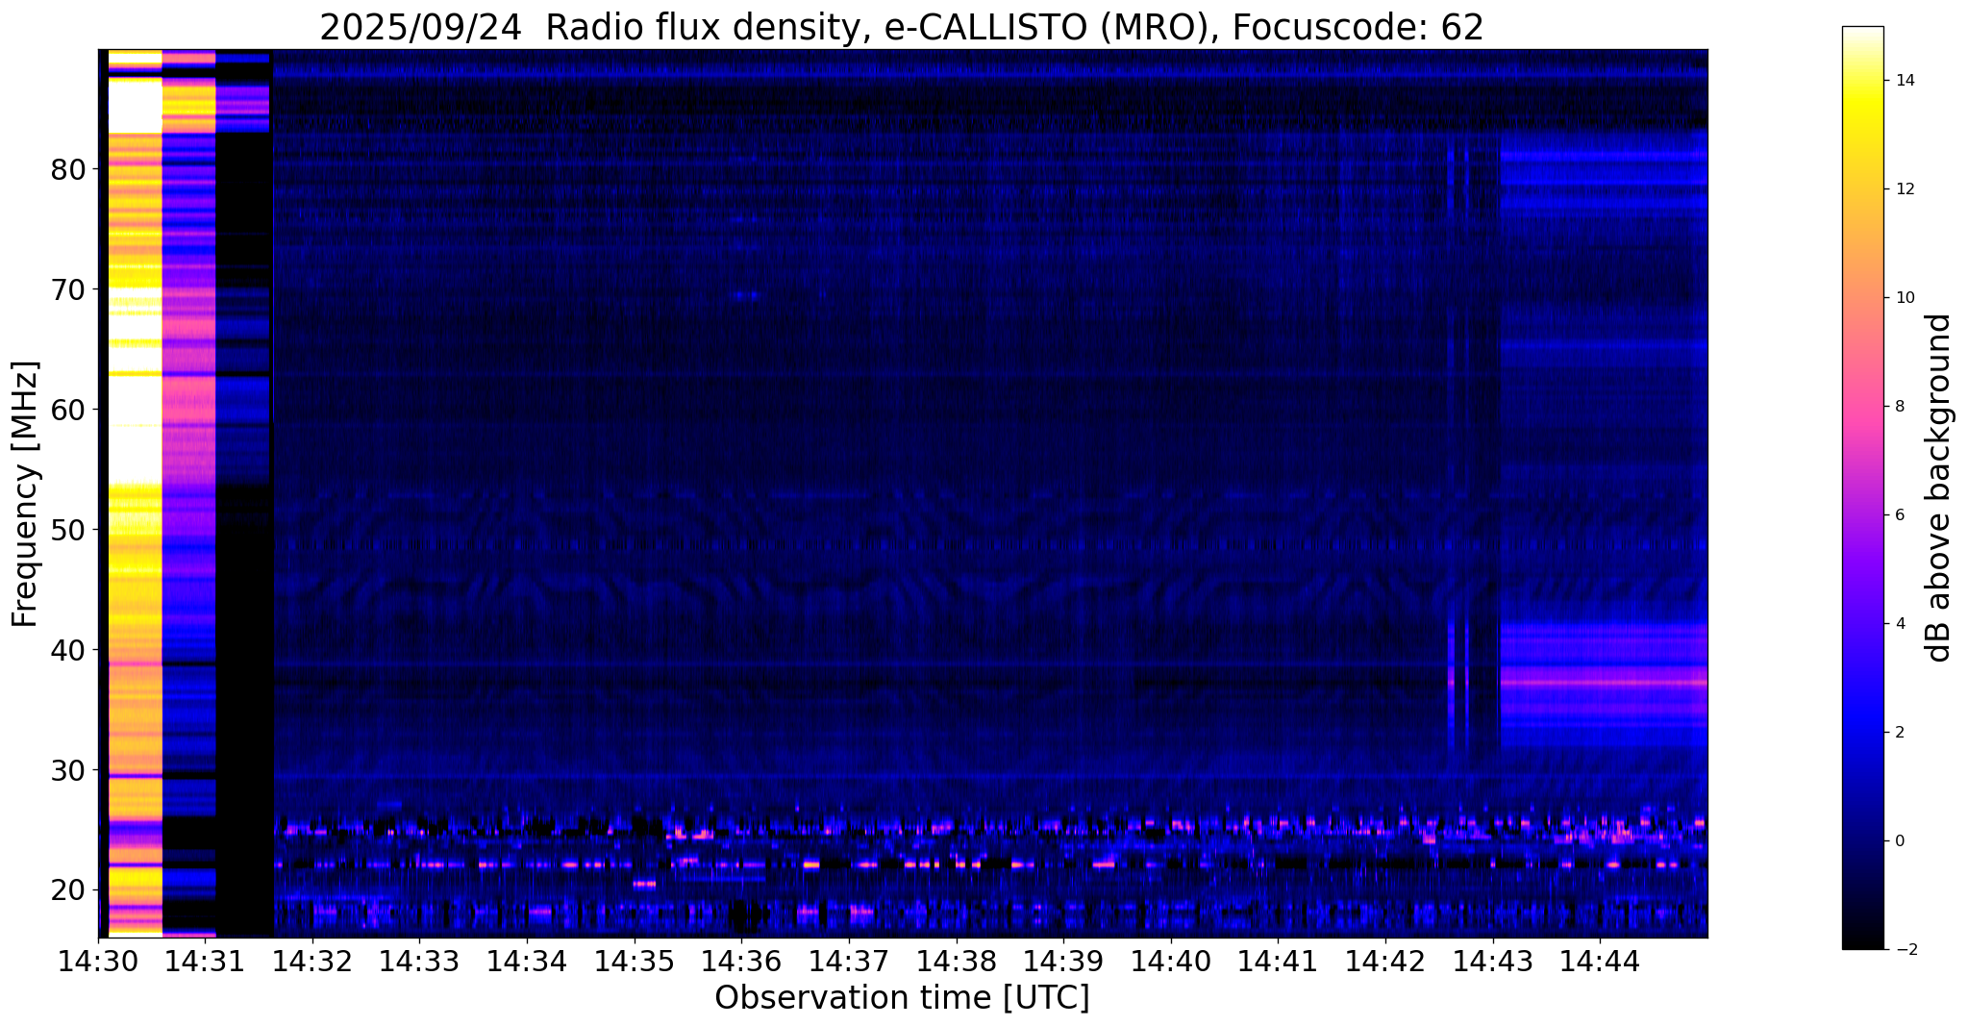Image resolution: width=1968 pixels, height=1026 pixels.
Task: Click the x-axis tick label 14:42
Action: tap(1385, 961)
